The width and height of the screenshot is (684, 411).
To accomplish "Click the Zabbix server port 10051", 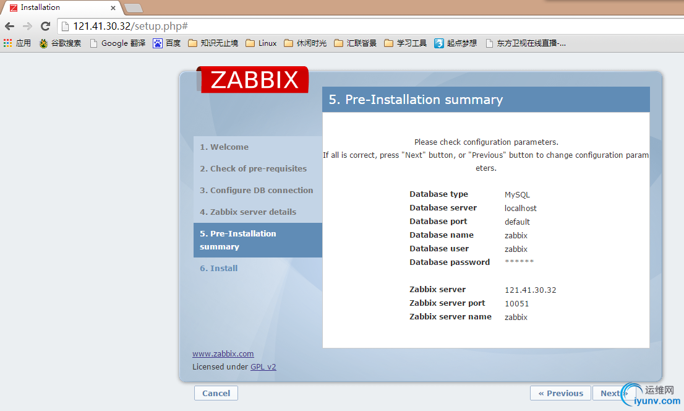I will pyautogui.click(x=516, y=303).
